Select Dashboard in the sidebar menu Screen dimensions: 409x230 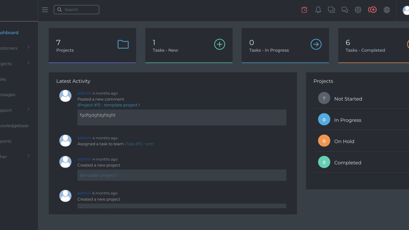[9, 33]
